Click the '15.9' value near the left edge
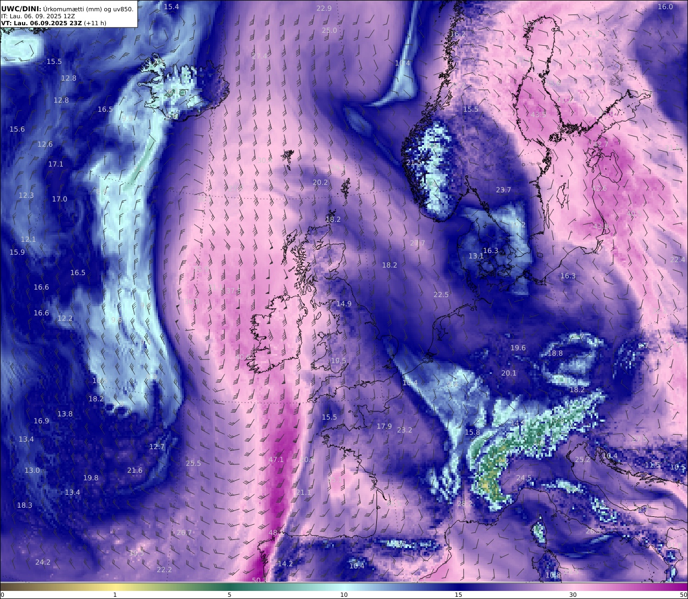Image resolution: width=688 pixels, height=599 pixels. [x=17, y=252]
